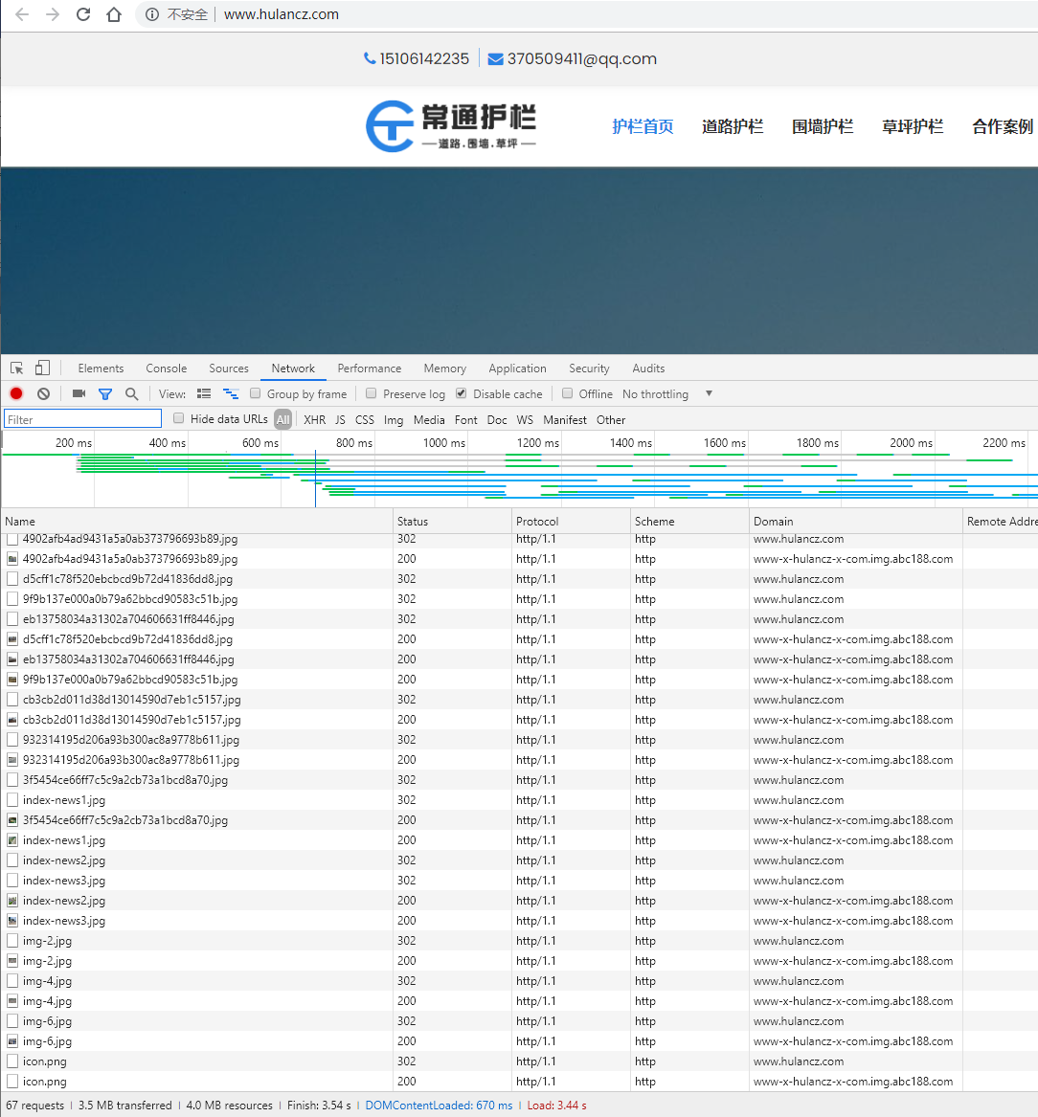Viewport: 1038px width, 1117px height.
Task: Uncheck the Disable cache checkbox
Action: (x=462, y=393)
